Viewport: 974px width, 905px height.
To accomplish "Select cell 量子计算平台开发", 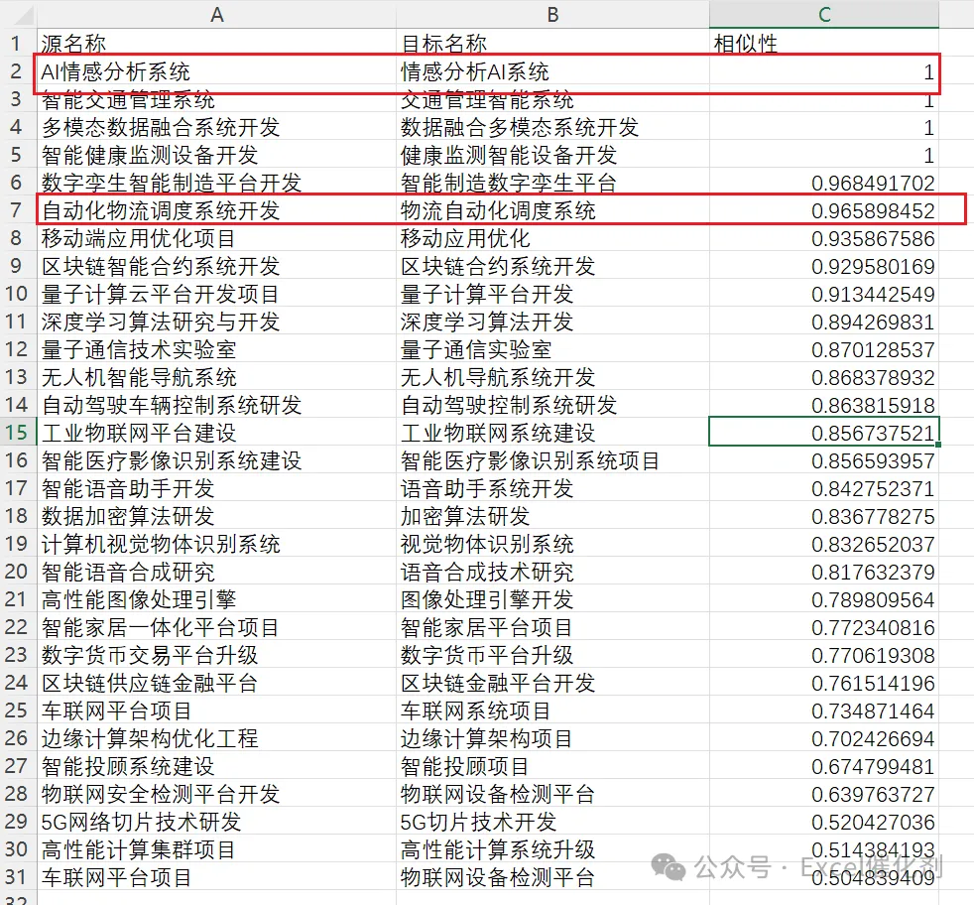I will click(x=552, y=294).
